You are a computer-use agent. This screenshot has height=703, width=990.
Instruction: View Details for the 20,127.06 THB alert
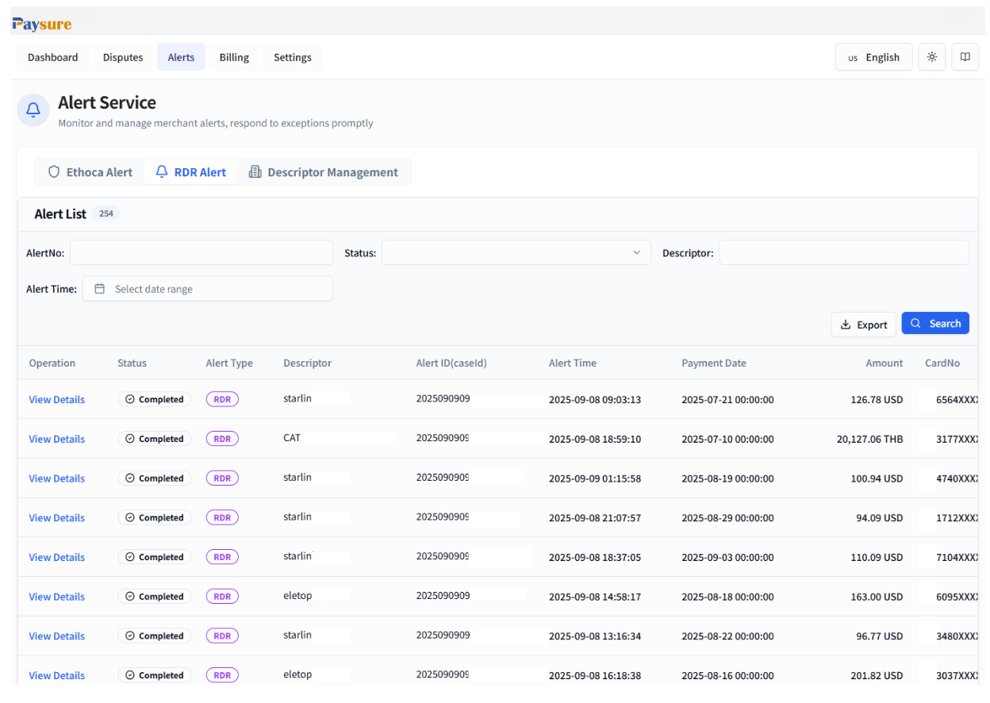tap(56, 439)
